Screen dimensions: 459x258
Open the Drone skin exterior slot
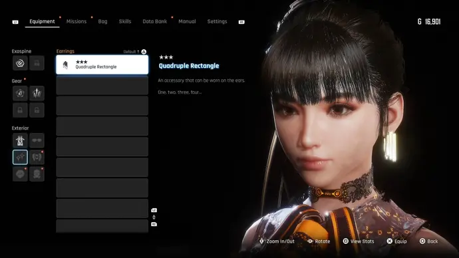(x=37, y=157)
